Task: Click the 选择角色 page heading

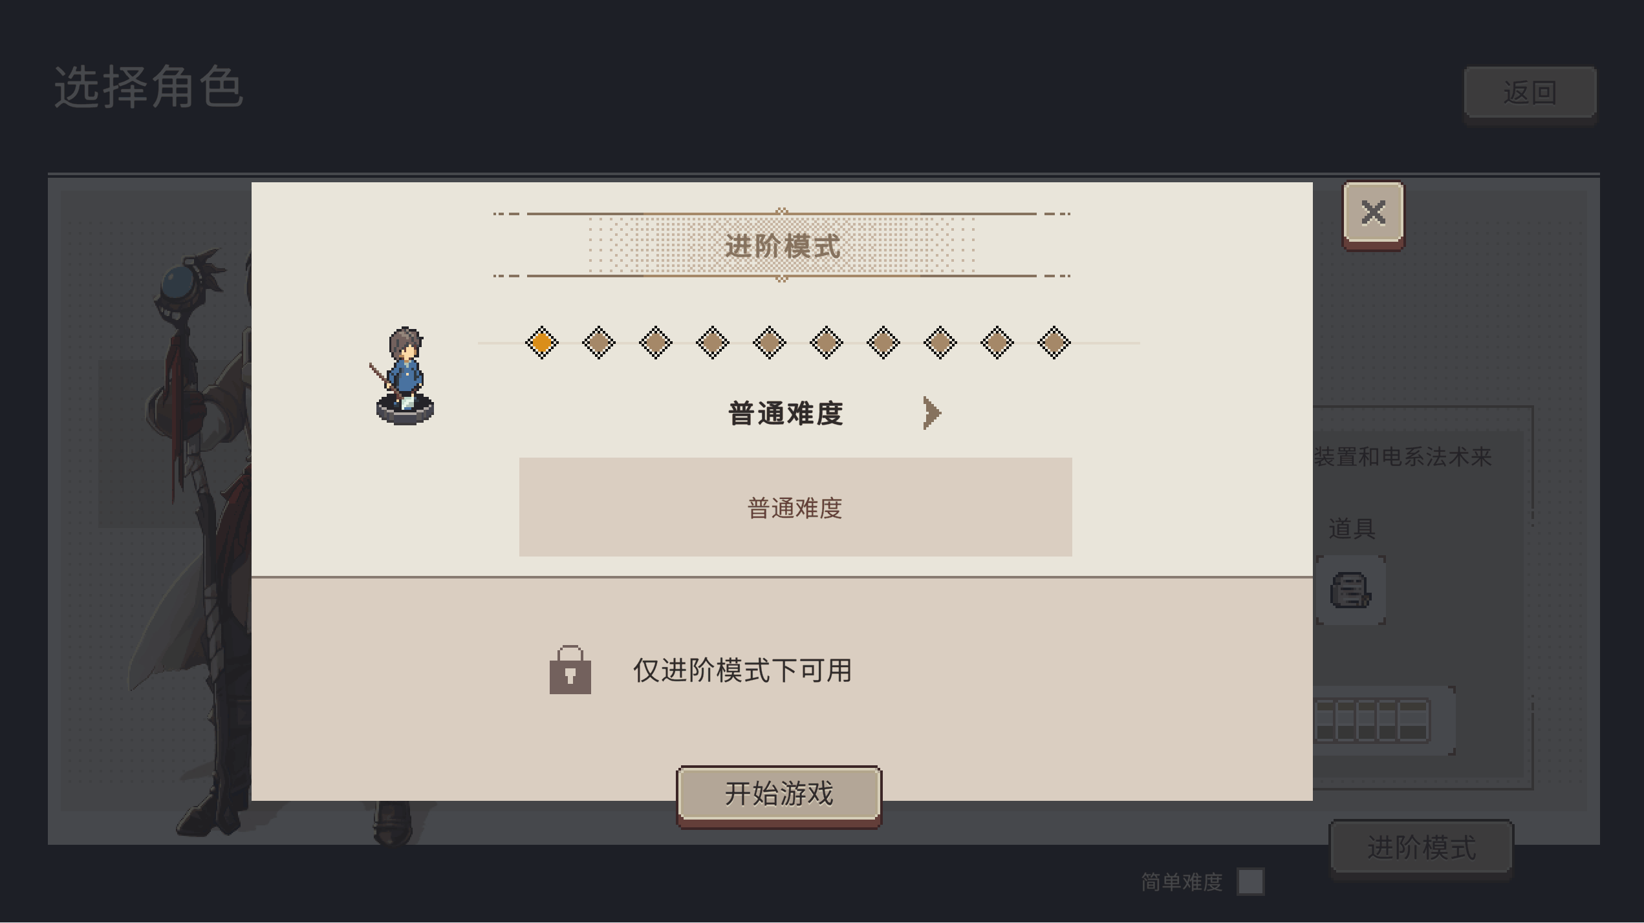Action: [x=148, y=87]
